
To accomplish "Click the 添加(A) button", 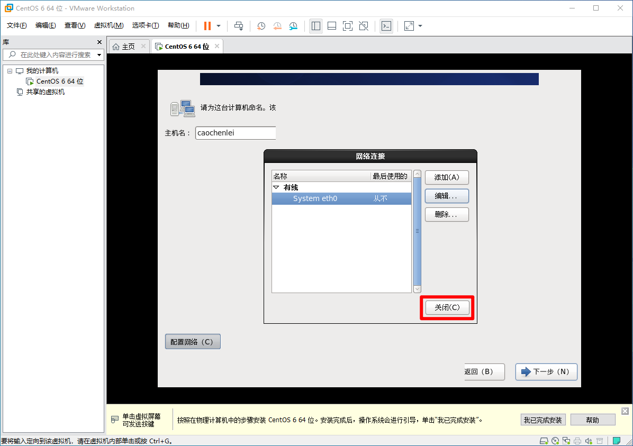I will [x=447, y=177].
